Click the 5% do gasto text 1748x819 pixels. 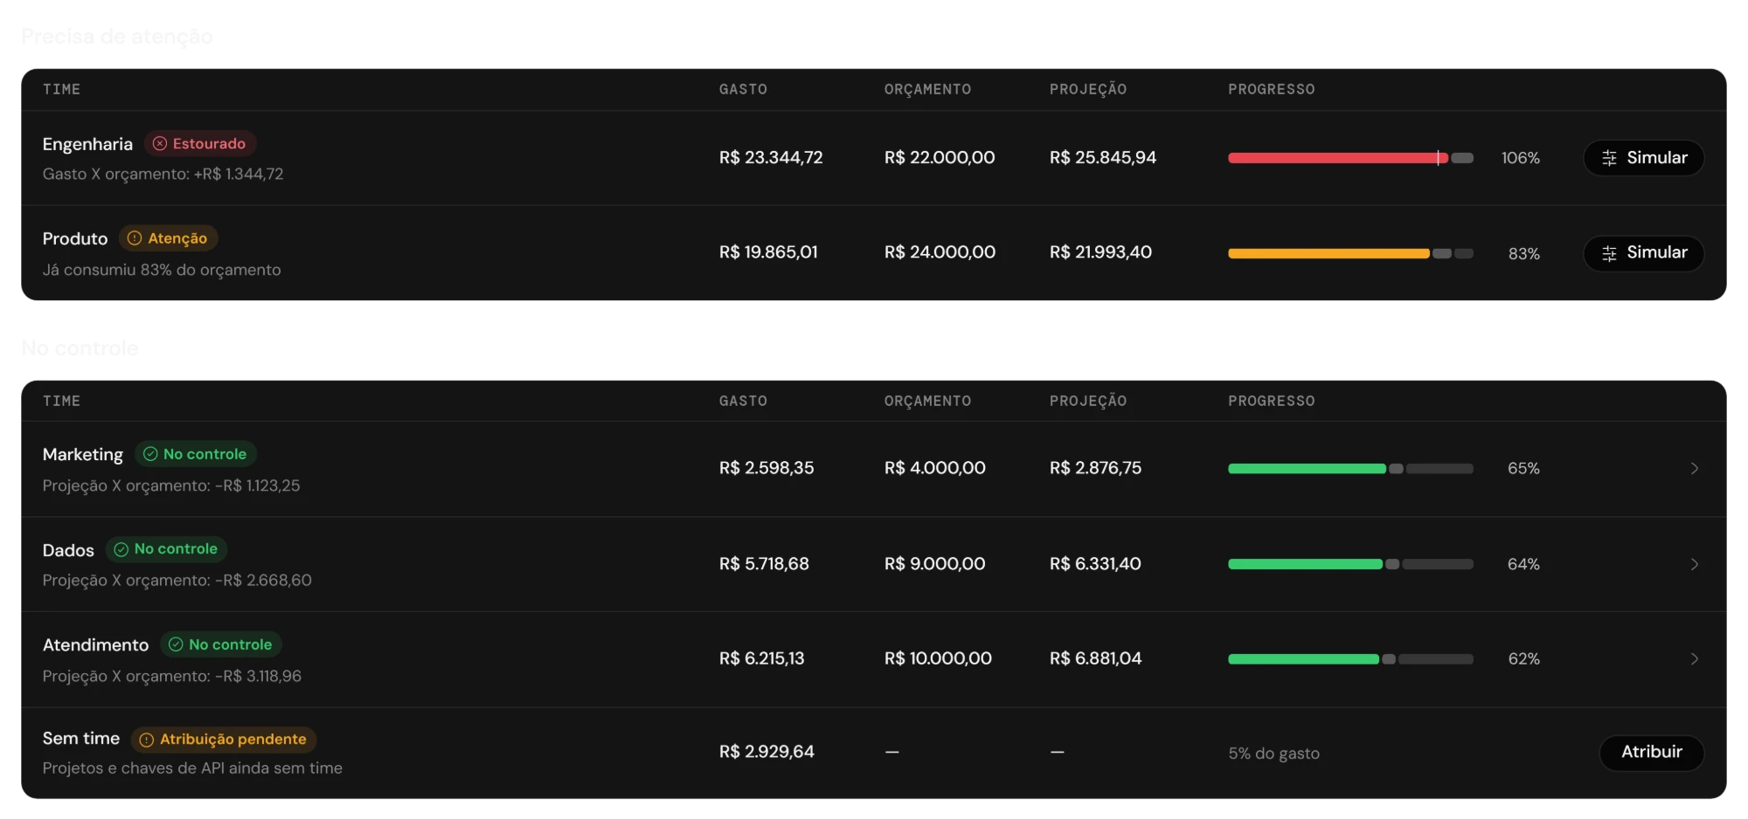(x=1274, y=754)
